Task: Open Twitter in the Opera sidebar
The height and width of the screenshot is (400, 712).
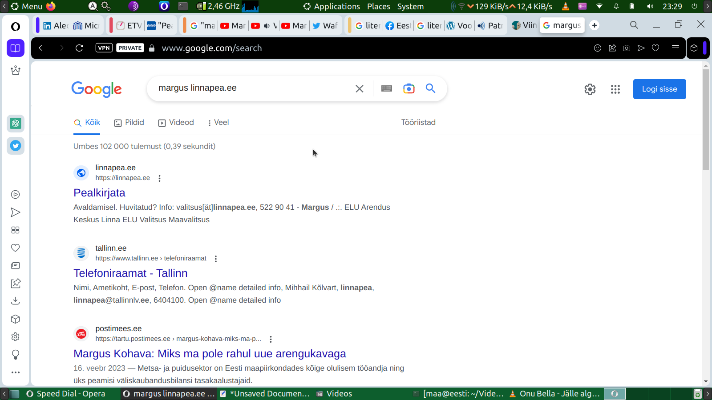Action: click(16, 146)
